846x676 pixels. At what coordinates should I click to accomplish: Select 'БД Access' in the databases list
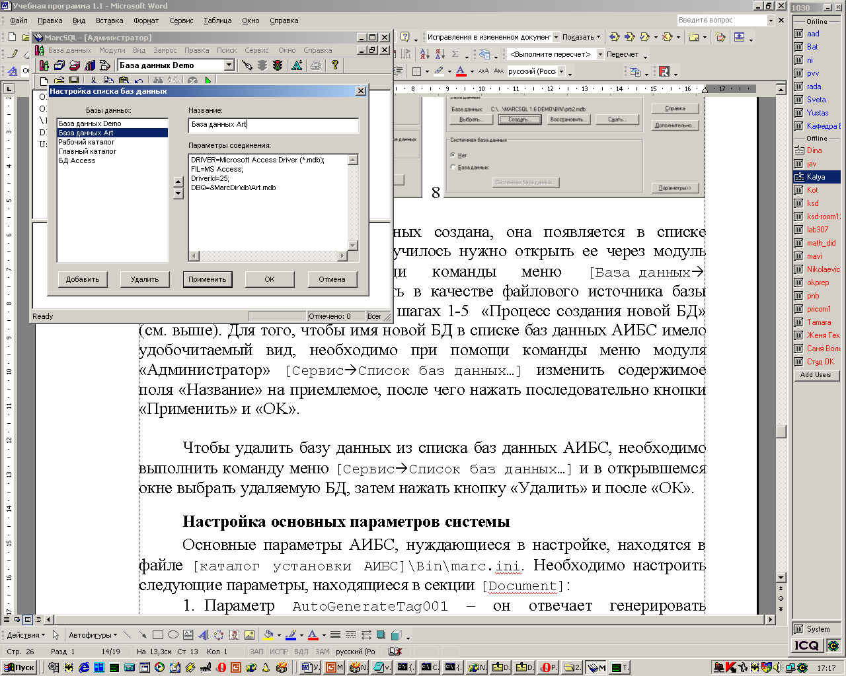tap(112, 160)
